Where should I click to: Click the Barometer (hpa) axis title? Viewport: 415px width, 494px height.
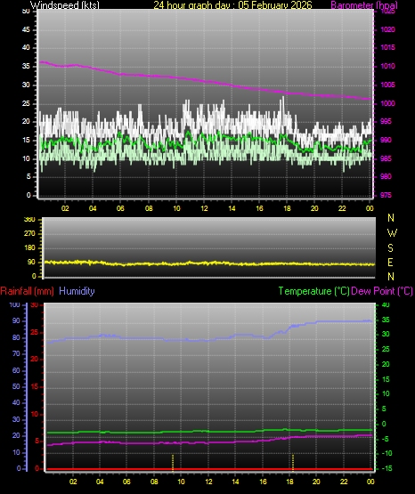[364, 5]
